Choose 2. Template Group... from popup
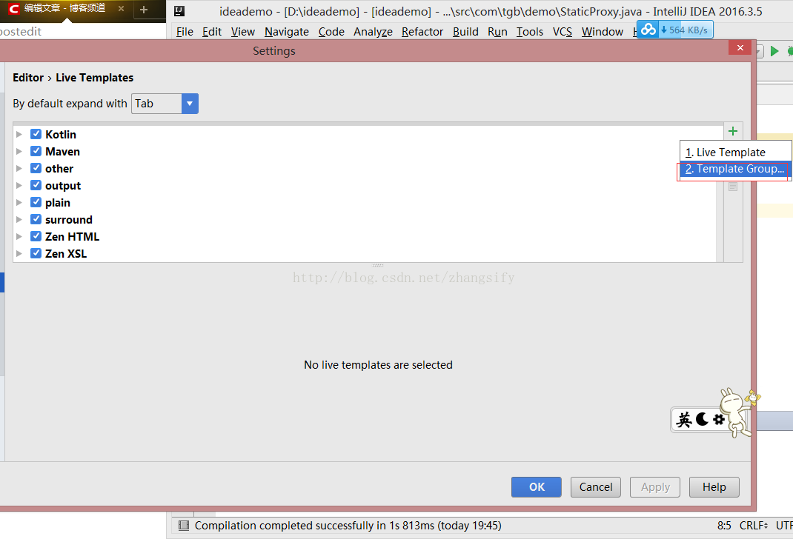The image size is (793, 539). coord(735,169)
